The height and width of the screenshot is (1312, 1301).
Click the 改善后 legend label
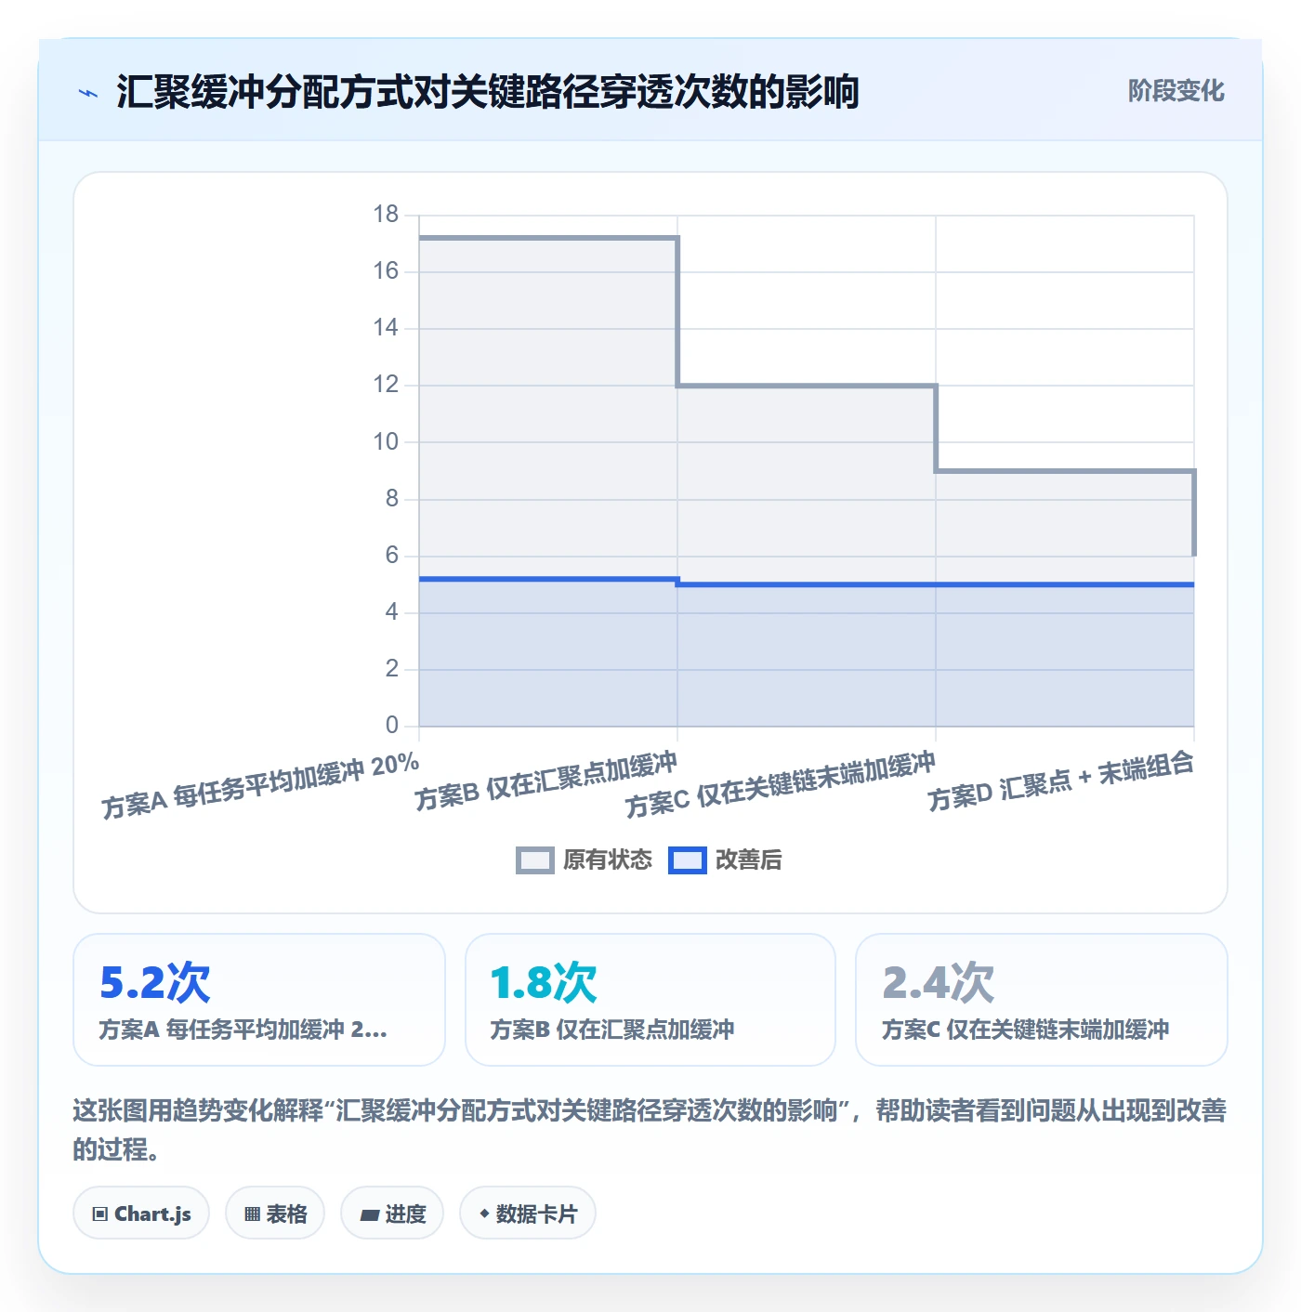[748, 860]
